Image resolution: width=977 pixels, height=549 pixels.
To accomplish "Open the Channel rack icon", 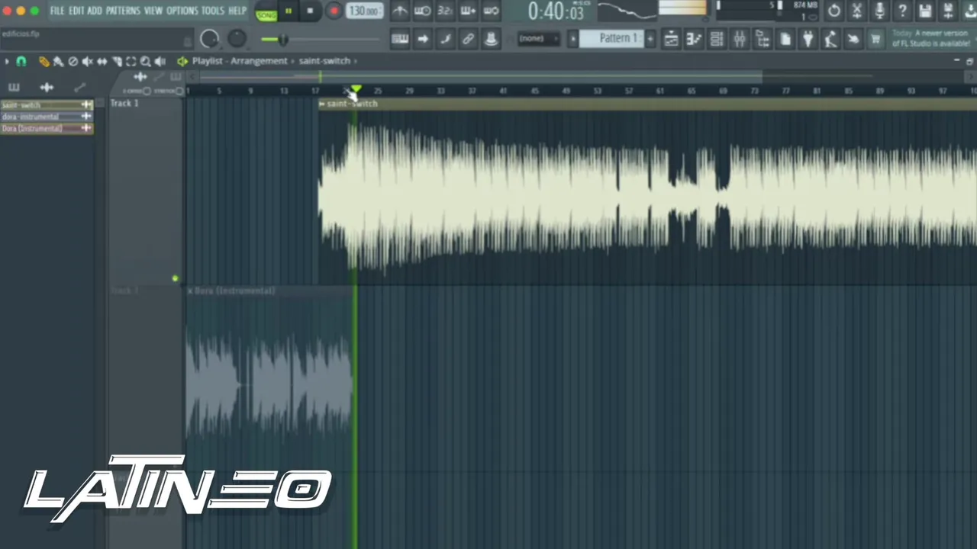I will coord(717,40).
